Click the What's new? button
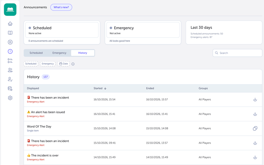264x165 pixels. [x=61, y=7]
